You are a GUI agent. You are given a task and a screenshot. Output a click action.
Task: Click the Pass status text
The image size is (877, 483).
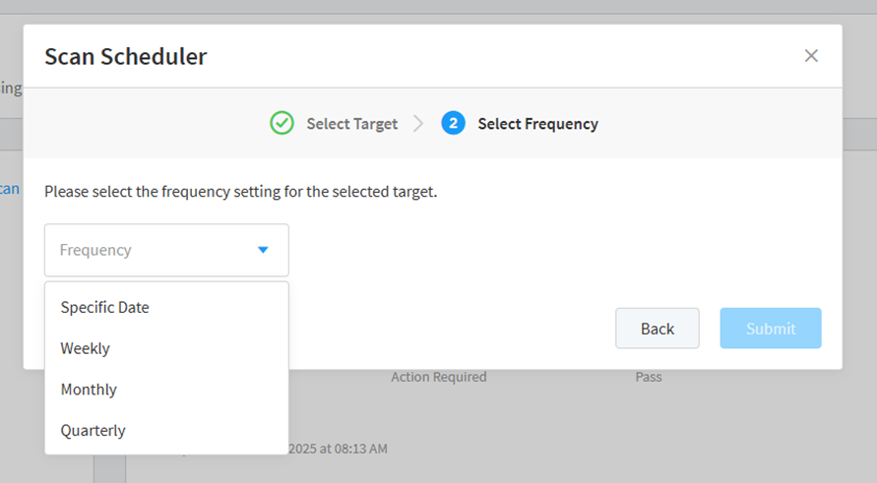click(x=649, y=377)
